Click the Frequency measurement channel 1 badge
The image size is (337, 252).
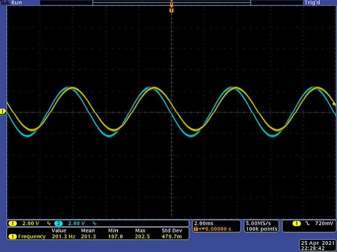(x=13, y=236)
